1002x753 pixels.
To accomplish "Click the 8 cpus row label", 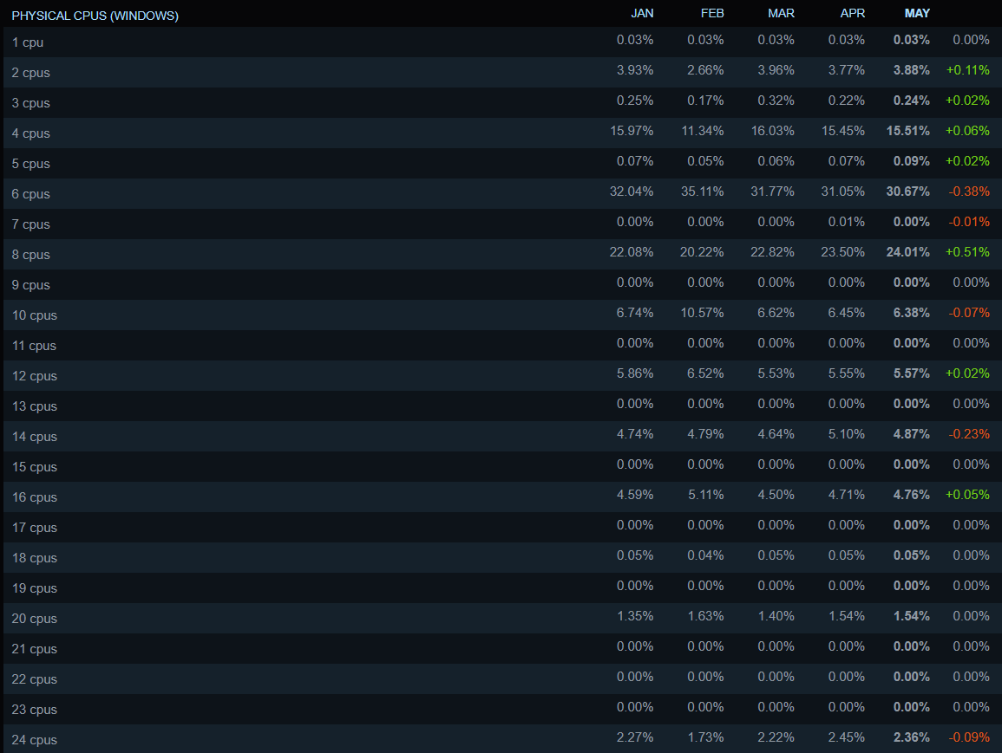I will (x=31, y=255).
